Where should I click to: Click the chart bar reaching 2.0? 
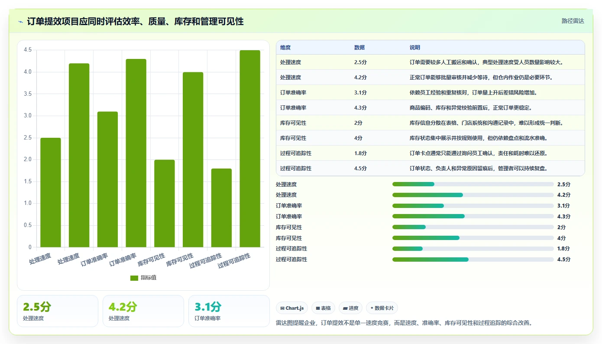(165, 204)
